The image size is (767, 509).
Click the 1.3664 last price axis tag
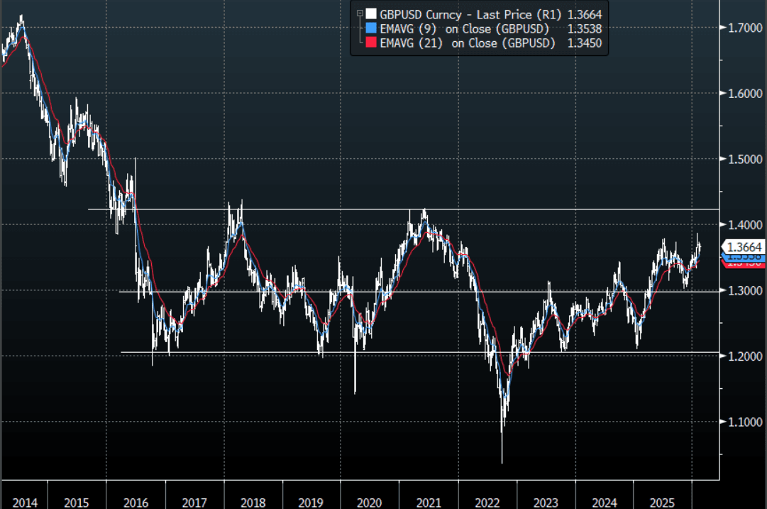click(x=744, y=247)
